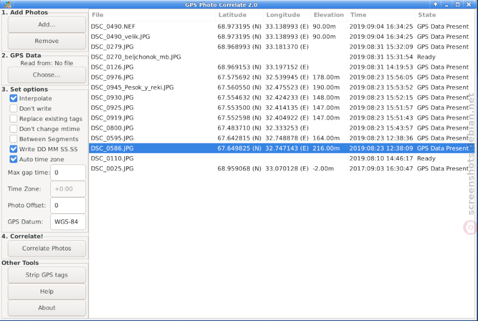Click longitude 33.197152 (E)
Screen dimensions: 478x321
click(287, 67)
